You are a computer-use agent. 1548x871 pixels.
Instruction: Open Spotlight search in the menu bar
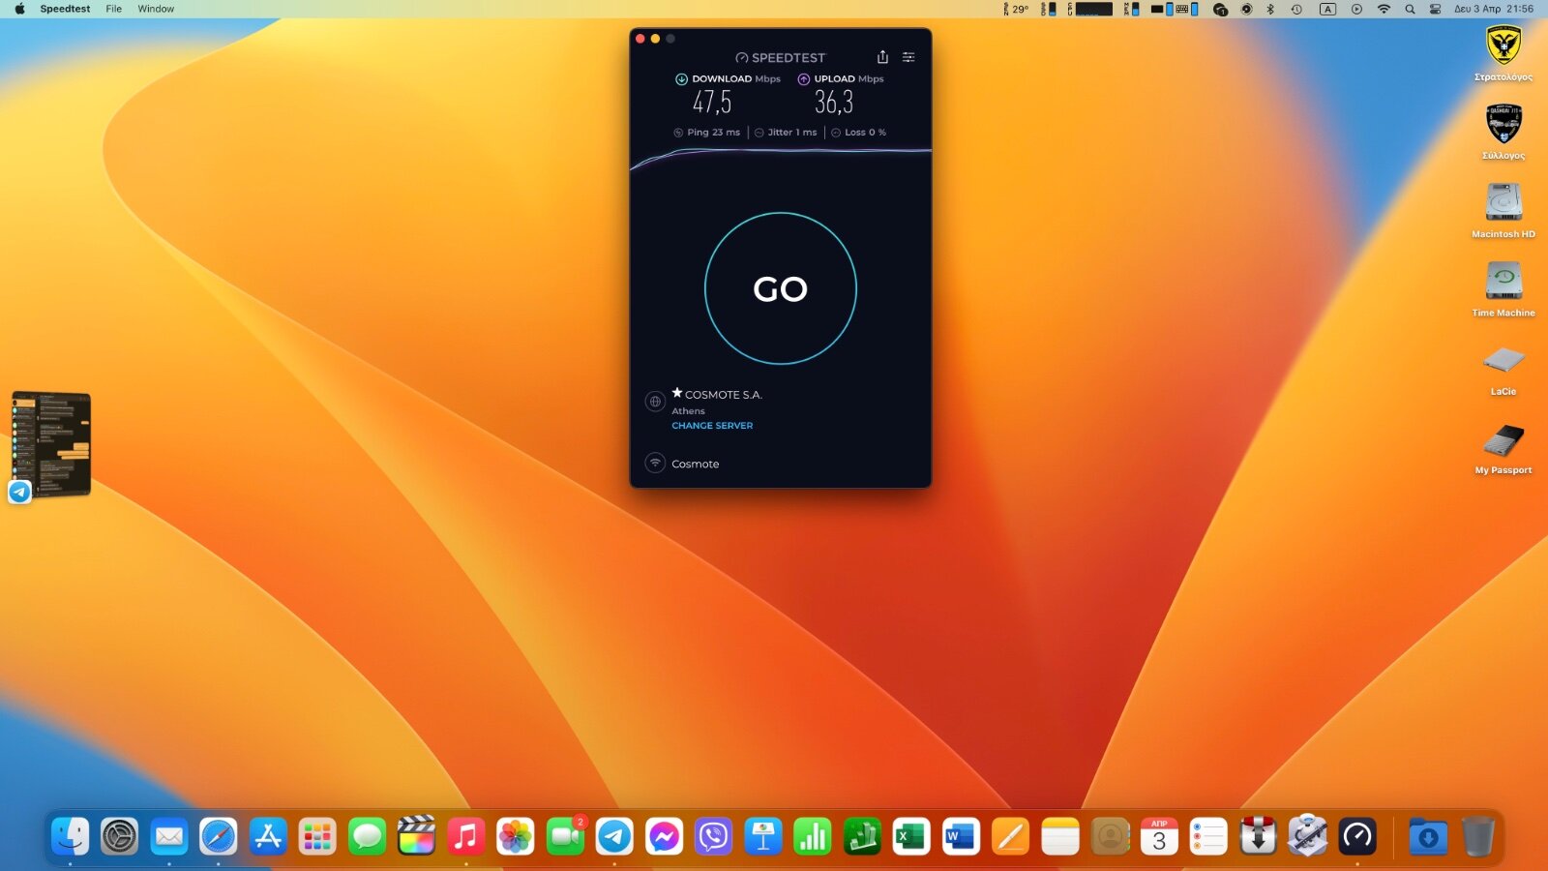1410,9
